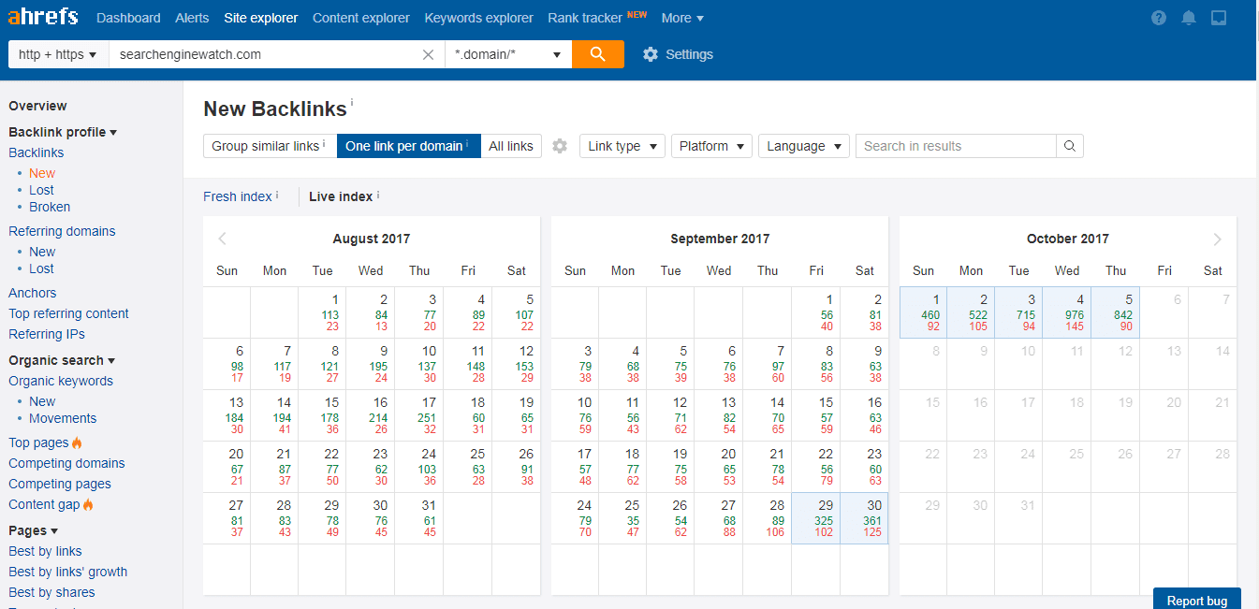Open the Content explorer tab
The image size is (1259, 609).
click(x=361, y=18)
